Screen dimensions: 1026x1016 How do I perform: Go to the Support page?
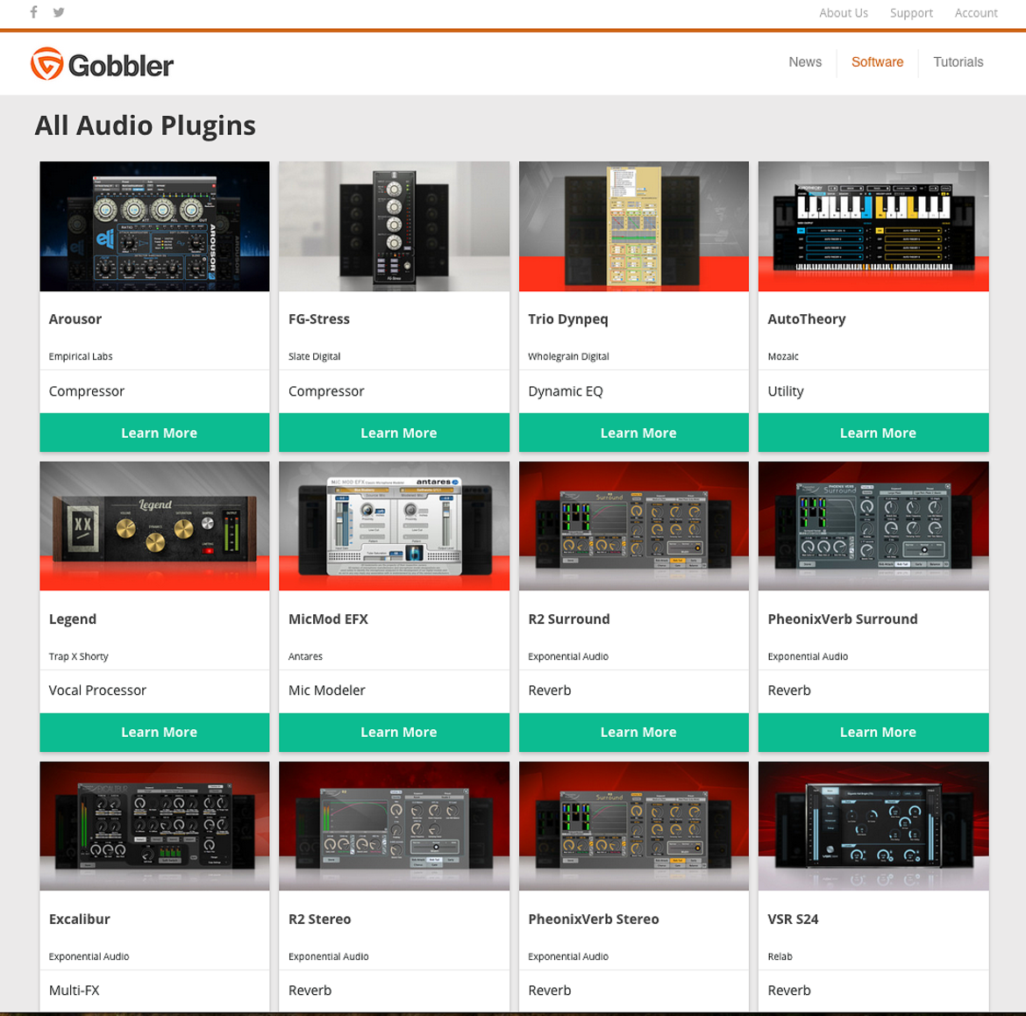[911, 13]
